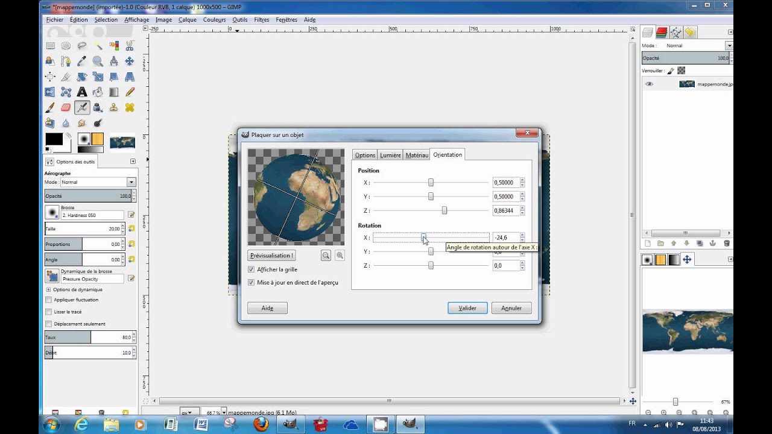
Task: Uncheck the Afficher la grille checkbox
Action: tap(251, 269)
